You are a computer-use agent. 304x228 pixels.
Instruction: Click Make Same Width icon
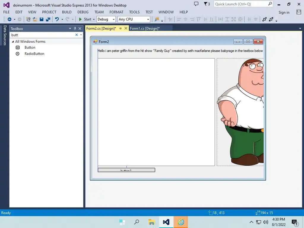pyautogui.click(x=221, y=19)
